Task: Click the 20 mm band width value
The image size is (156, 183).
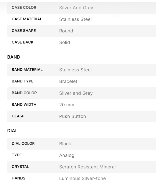Action: pyautogui.click(x=67, y=105)
